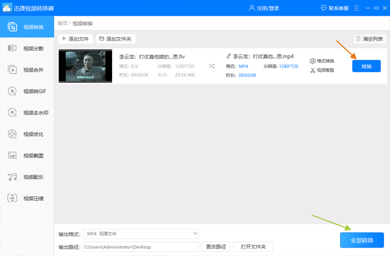This screenshot has width=390, height=256.
Task: Click the 打开文件夹 button
Action: tap(253, 246)
